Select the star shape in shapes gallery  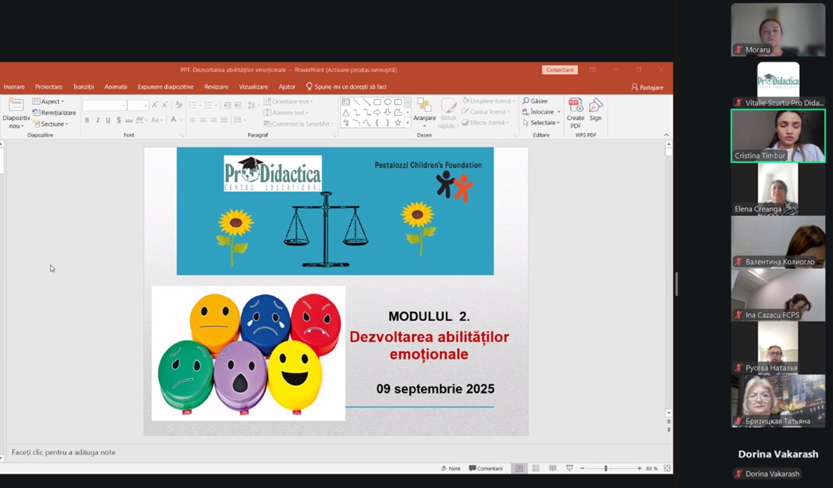coord(398,123)
